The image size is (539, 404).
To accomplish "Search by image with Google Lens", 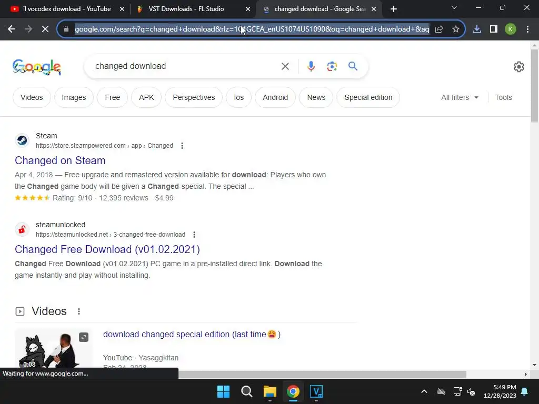I will pos(332,66).
